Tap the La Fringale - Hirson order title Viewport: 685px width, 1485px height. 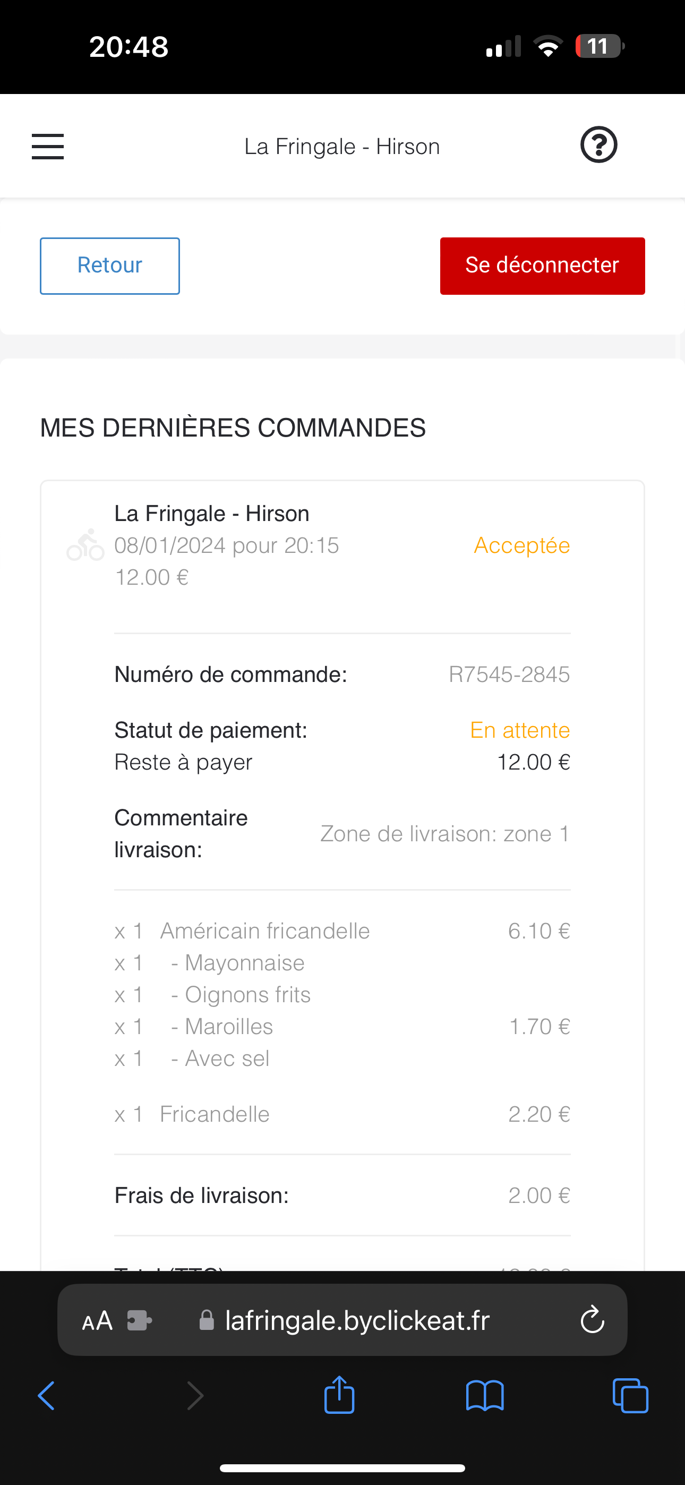pyautogui.click(x=212, y=513)
